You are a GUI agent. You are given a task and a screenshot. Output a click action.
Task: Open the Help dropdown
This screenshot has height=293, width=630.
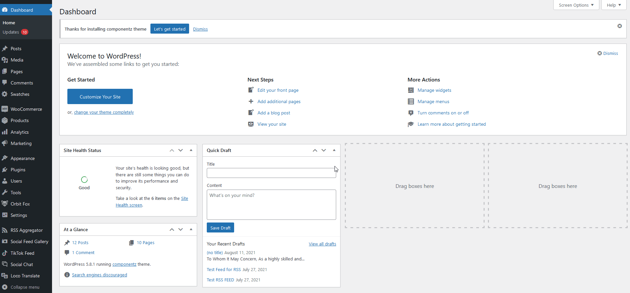(x=614, y=5)
